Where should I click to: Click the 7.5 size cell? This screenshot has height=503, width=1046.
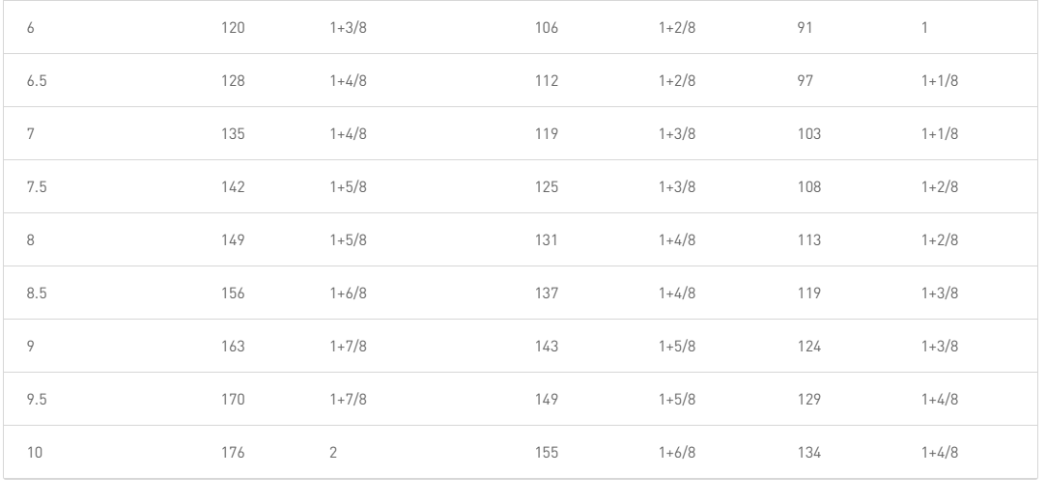pos(37,186)
